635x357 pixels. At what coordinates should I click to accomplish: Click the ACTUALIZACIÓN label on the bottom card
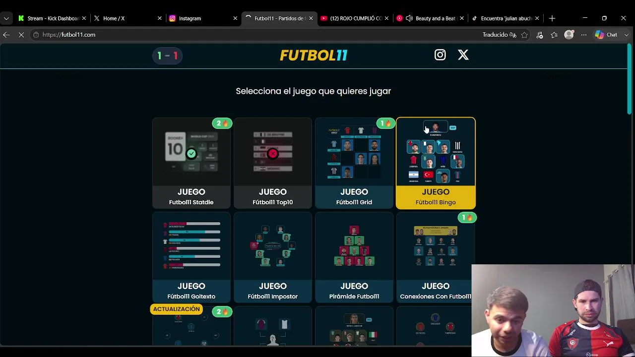[x=177, y=309]
